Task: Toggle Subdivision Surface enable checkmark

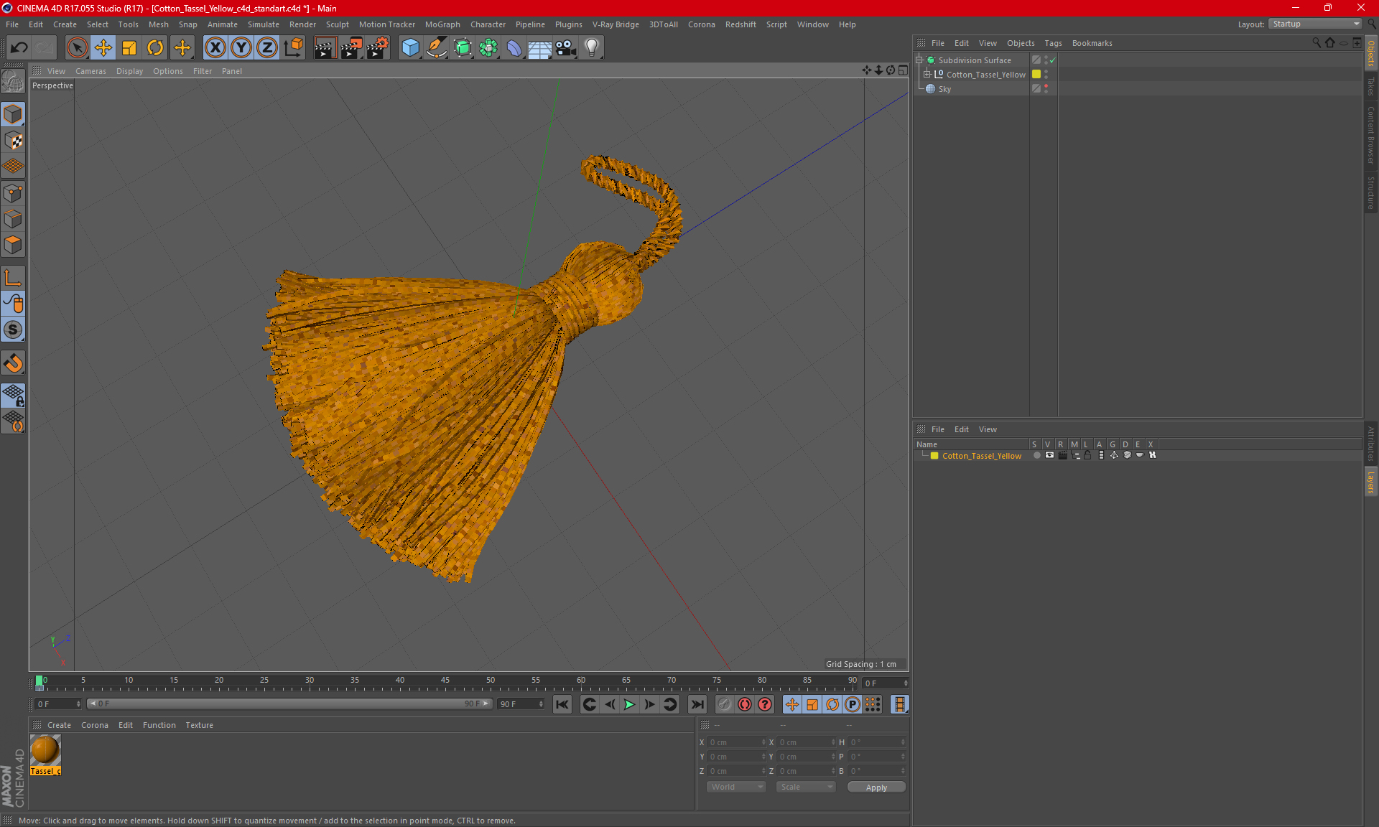Action: 1052,60
